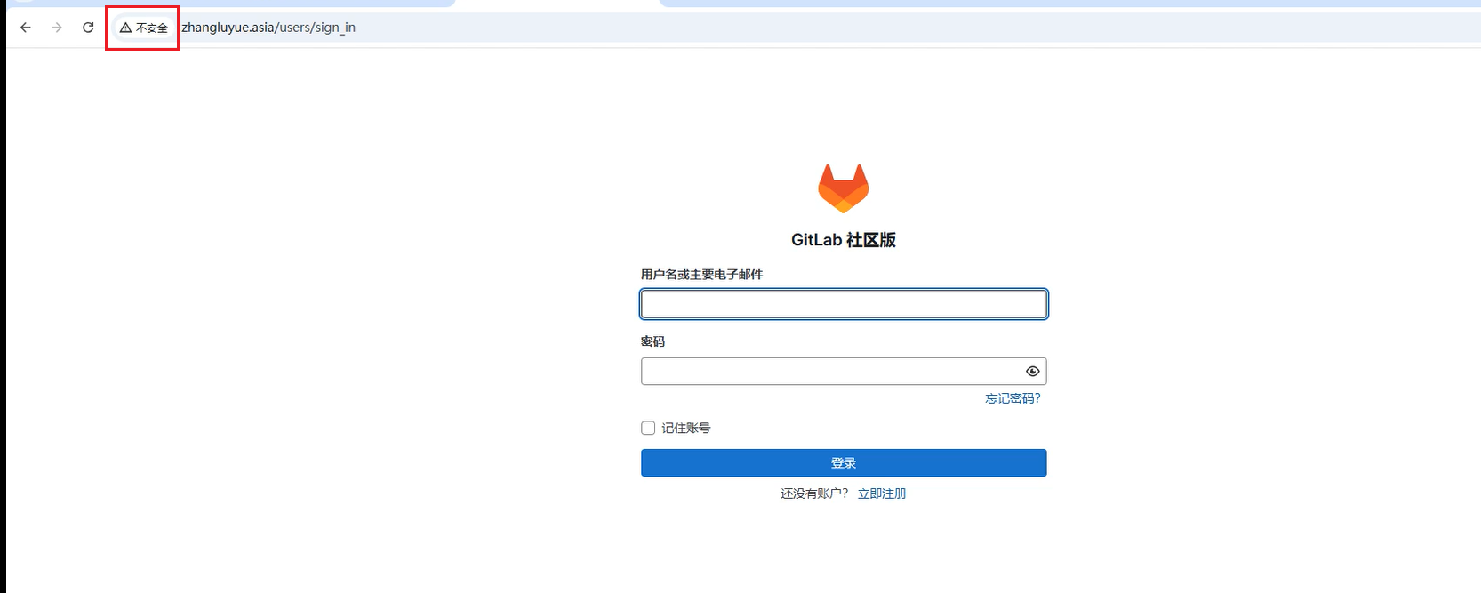Open the 立即注册 sign-up link

tap(882, 493)
